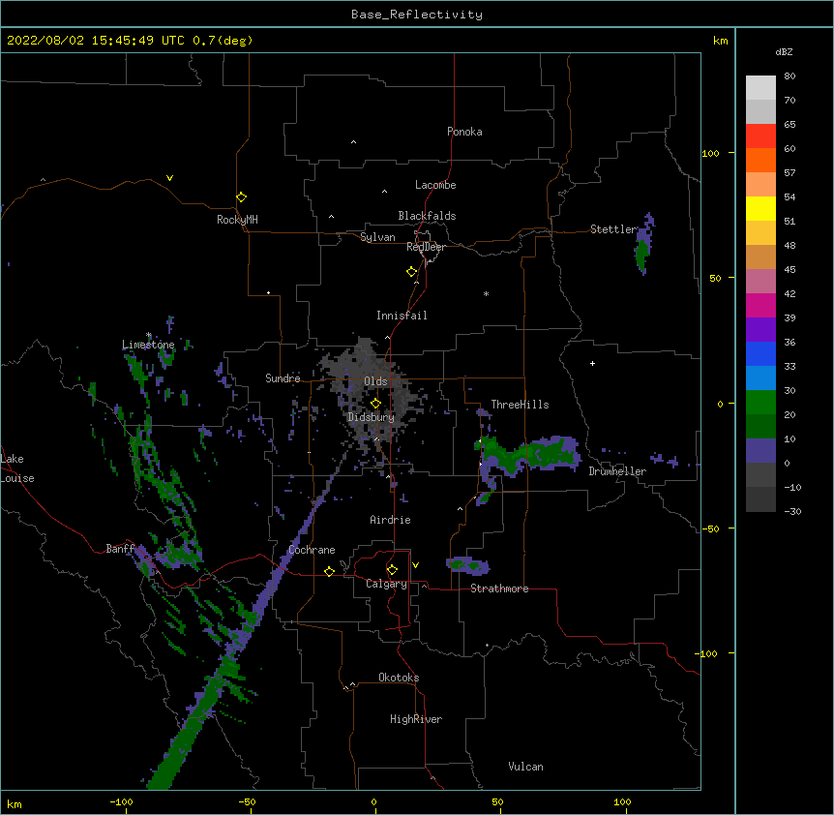
Task: Select the blue 36 dBZ legend swatch
Action: [x=760, y=353]
